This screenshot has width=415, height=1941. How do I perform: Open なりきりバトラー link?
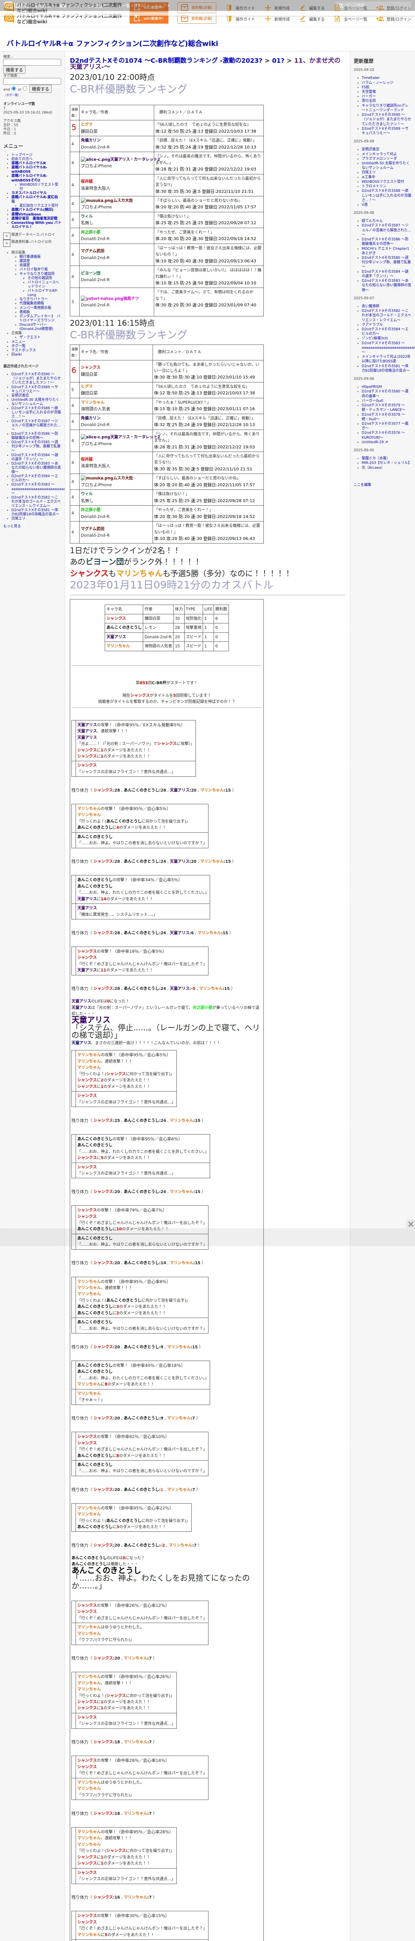33,299
